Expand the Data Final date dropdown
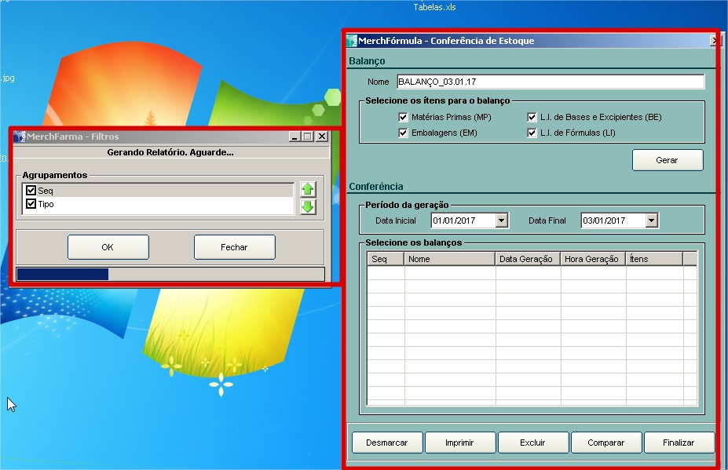The image size is (728, 470). tap(651, 221)
